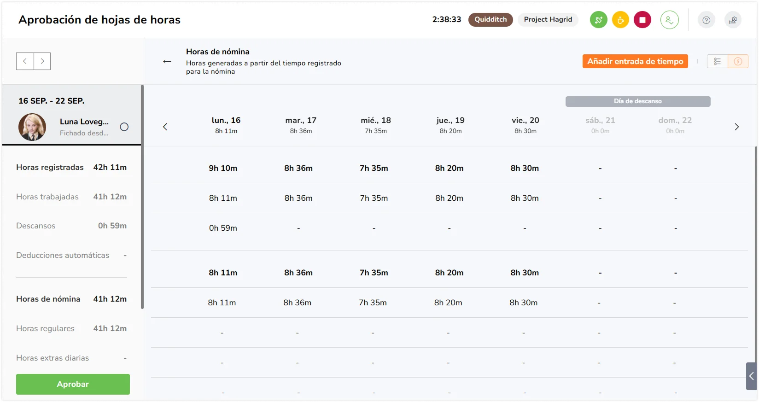Click Horas registradas 42h 11m row
Viewport: 759px width, 402px height.
point(71,167)
